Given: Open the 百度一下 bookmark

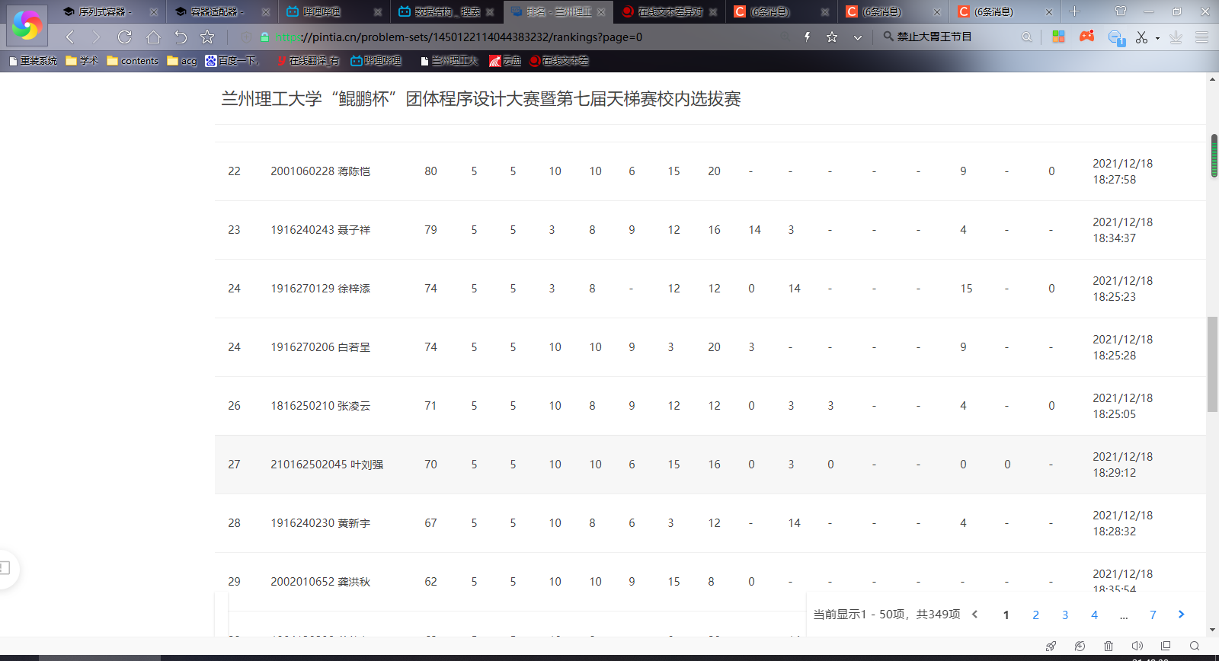Looking at the screenshot, I should point(232,61).
